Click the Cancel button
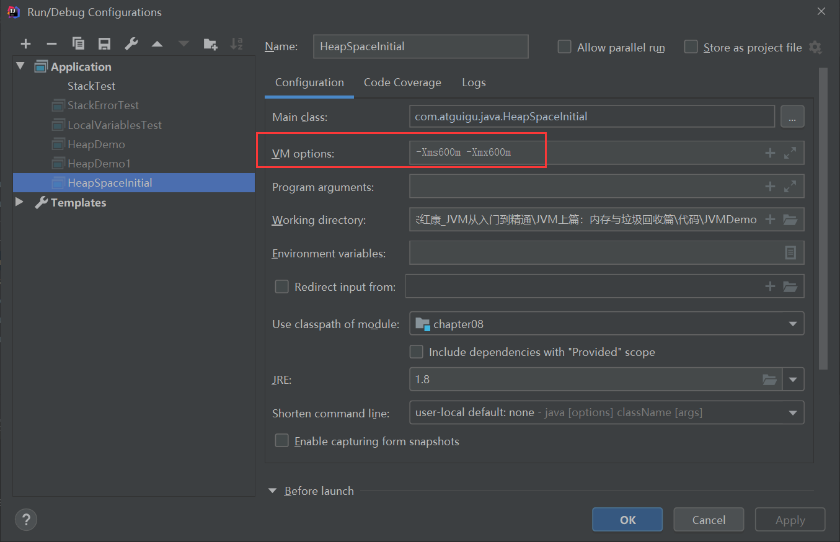Screen dimensions: 840x542 coord(709,520)
